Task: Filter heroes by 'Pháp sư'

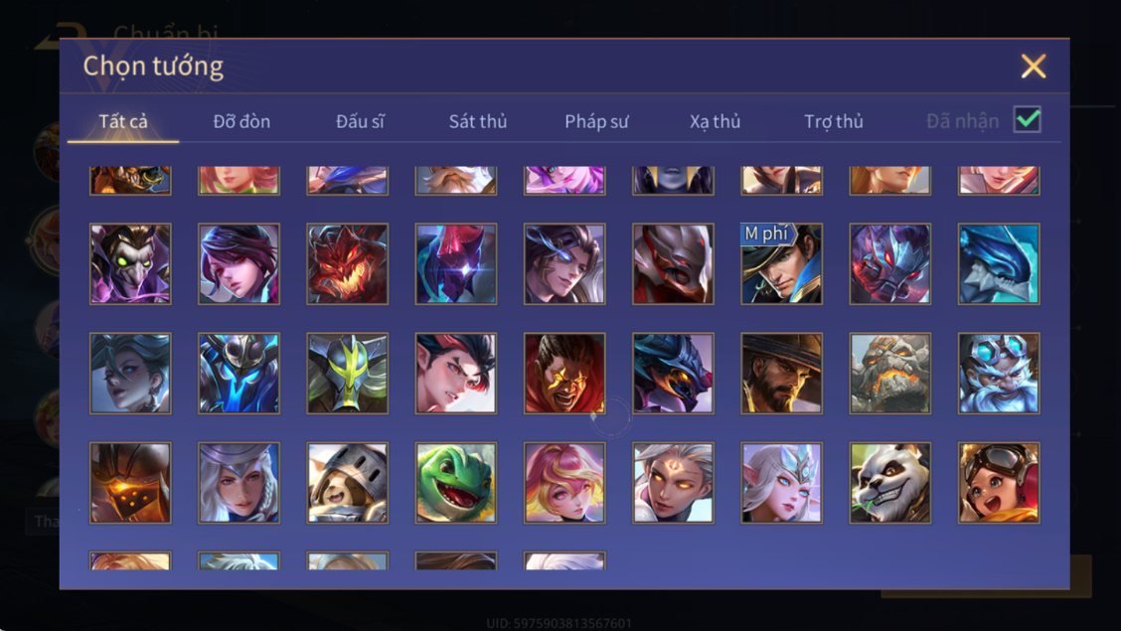Action: click(596, 121)
